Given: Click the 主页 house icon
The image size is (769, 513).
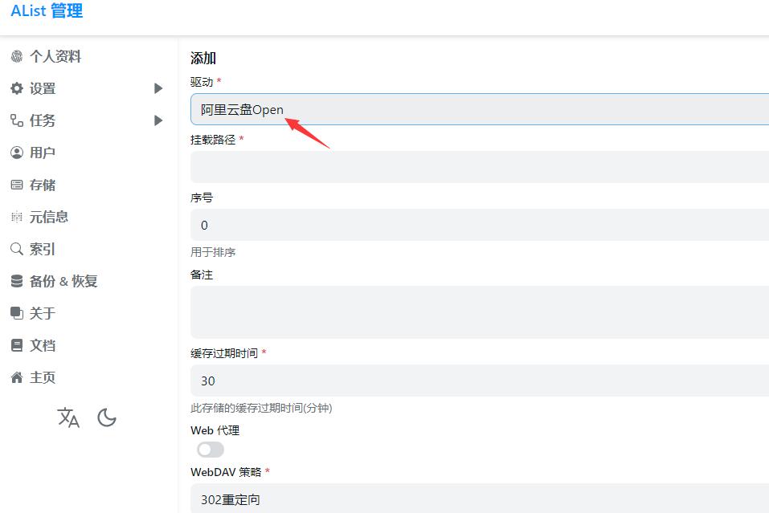Looking at the screenshot, I should pyautogui.click(x=17, y=377).
